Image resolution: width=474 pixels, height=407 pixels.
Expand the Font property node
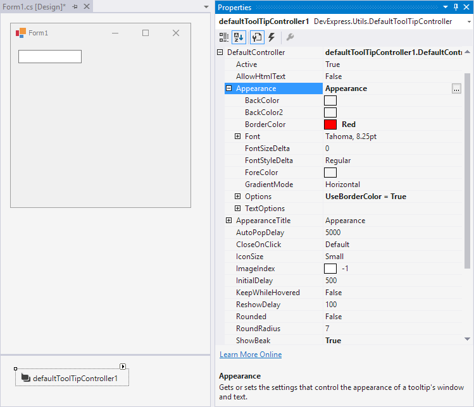click(x=238, y=137)
